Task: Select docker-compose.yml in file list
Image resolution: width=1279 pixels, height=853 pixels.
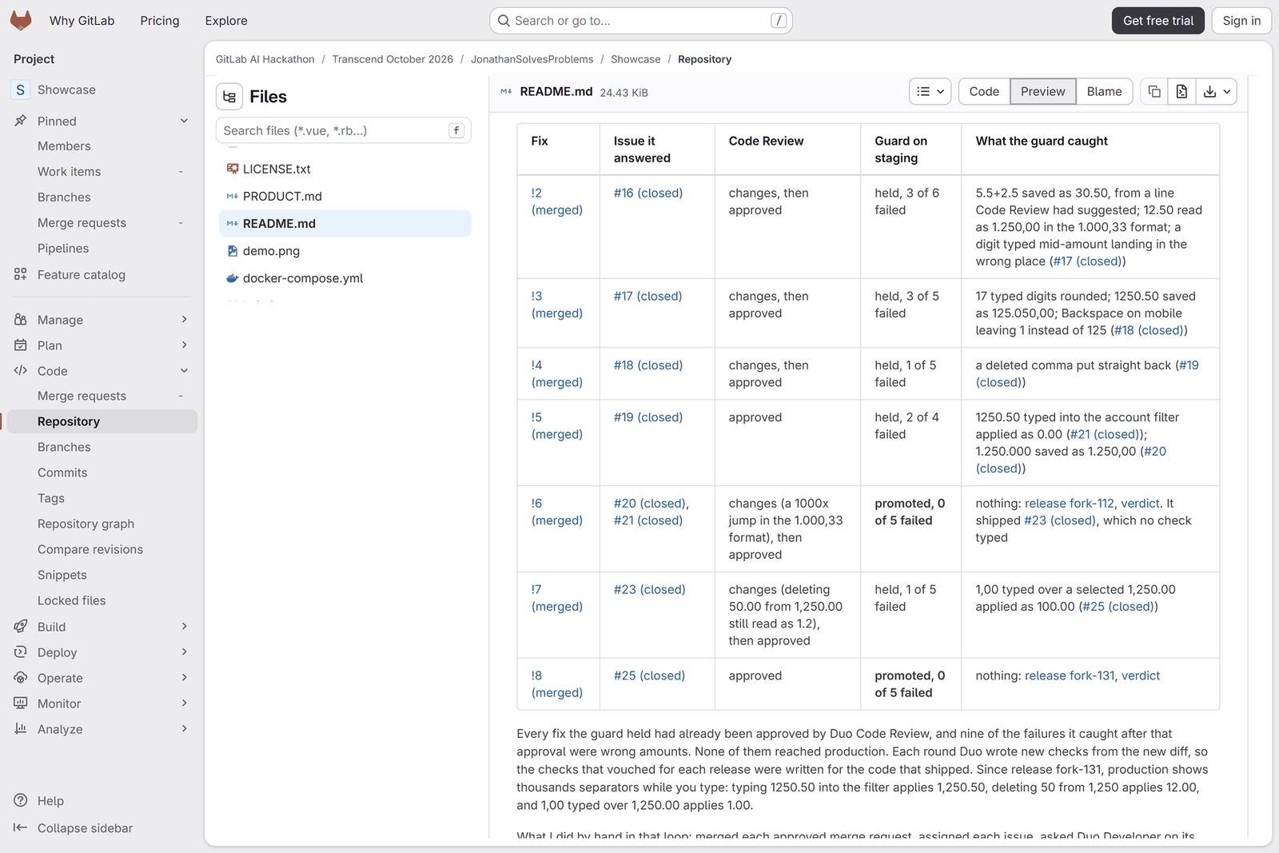Action: coord(345,278)
